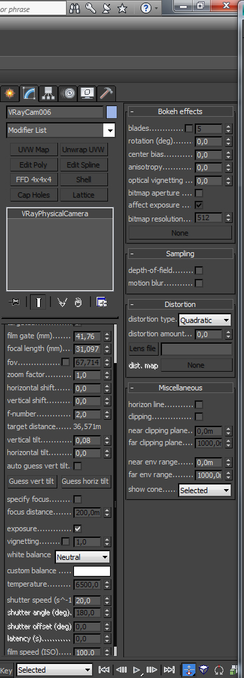
Task: Open the Utilities hammer tab
Action: (x=106, y=93)
